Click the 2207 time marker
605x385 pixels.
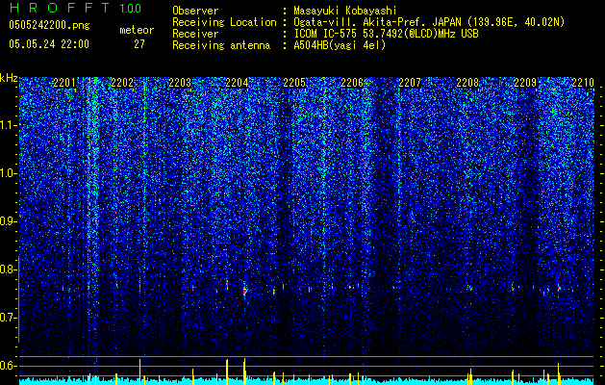click(410, 82)
